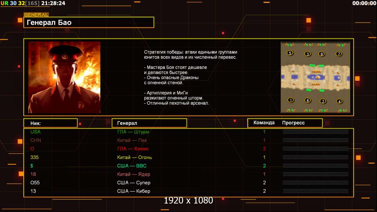Click the strategy text Стратегия победы
377x212 pixels.
[x=191, y=54]
